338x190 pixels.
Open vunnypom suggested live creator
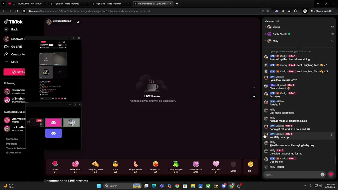[x=14, y=120]
